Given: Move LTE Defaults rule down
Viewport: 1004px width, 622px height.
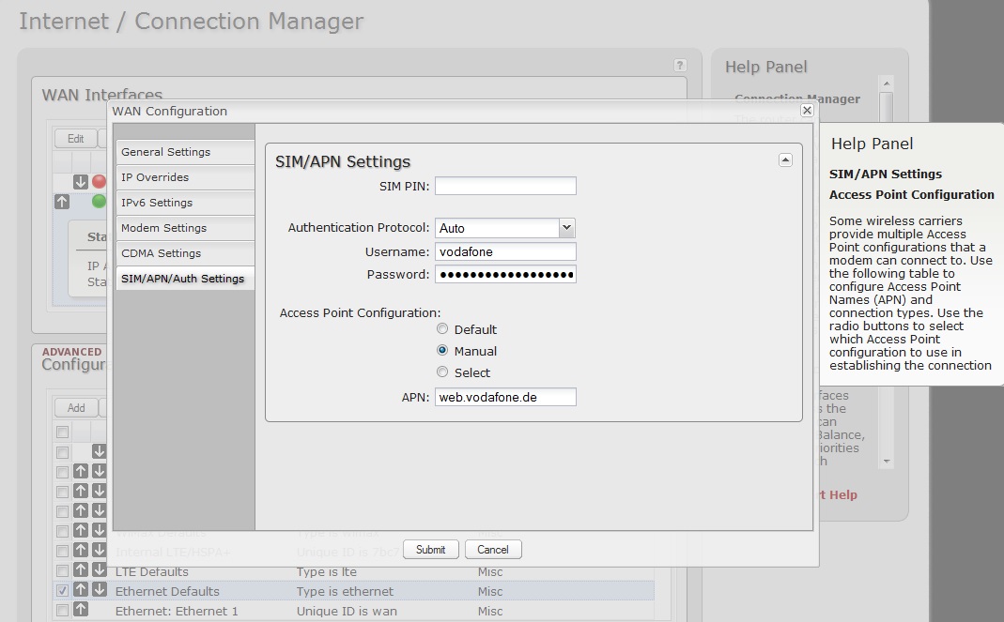Looking at the screenshot, I should [99, 571].
